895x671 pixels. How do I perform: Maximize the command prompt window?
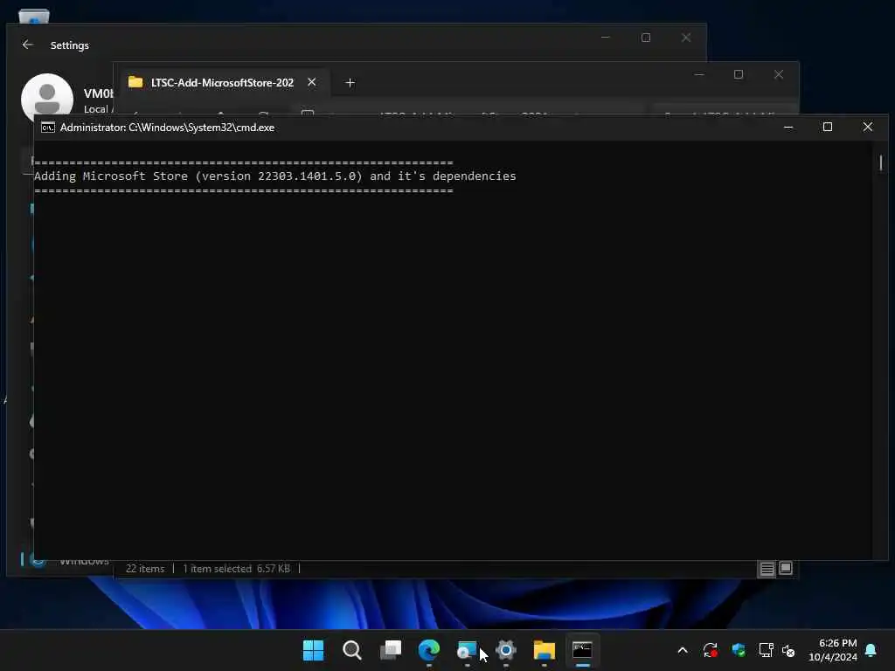coord(827,127)
